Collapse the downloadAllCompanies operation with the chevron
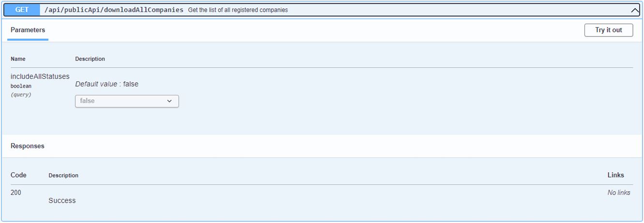 point(635,10)
